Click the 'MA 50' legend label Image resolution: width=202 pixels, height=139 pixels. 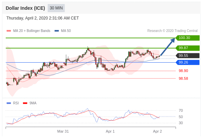(x=66, y=31)
